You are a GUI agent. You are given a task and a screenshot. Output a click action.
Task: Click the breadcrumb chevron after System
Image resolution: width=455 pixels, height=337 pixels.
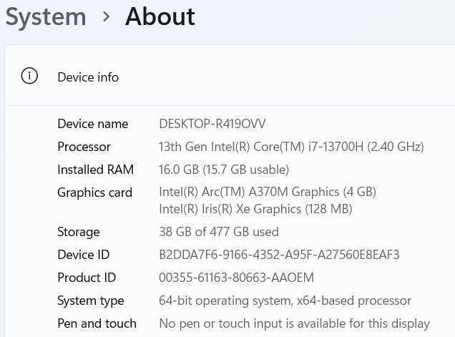[106, 17]
